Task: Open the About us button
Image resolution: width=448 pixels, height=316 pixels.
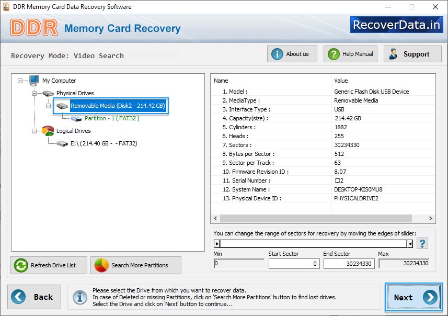Action: pos(292,54)
